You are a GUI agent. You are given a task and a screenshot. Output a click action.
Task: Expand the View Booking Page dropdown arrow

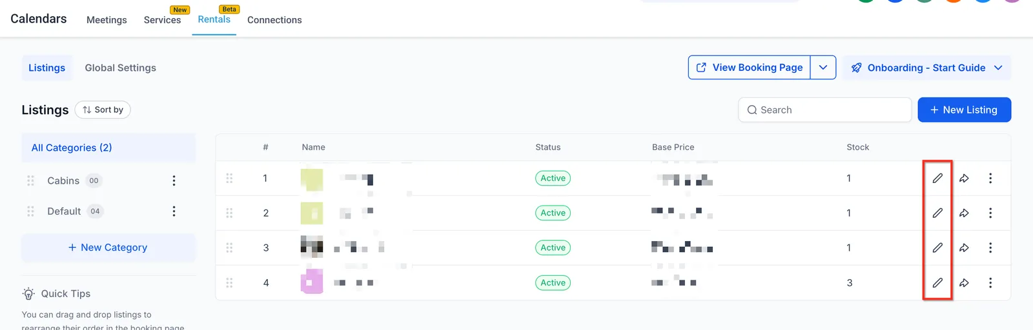pos(823,68)
